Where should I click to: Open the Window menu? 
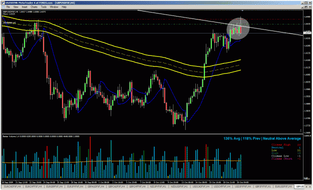(54, 7)
